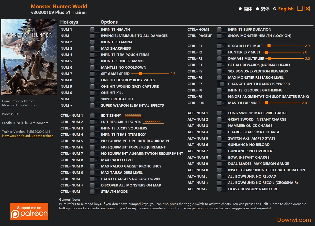This screenshot has height=226, width=315.
Task: Toggle Stealth Mode switch
Action: point(95,192)
